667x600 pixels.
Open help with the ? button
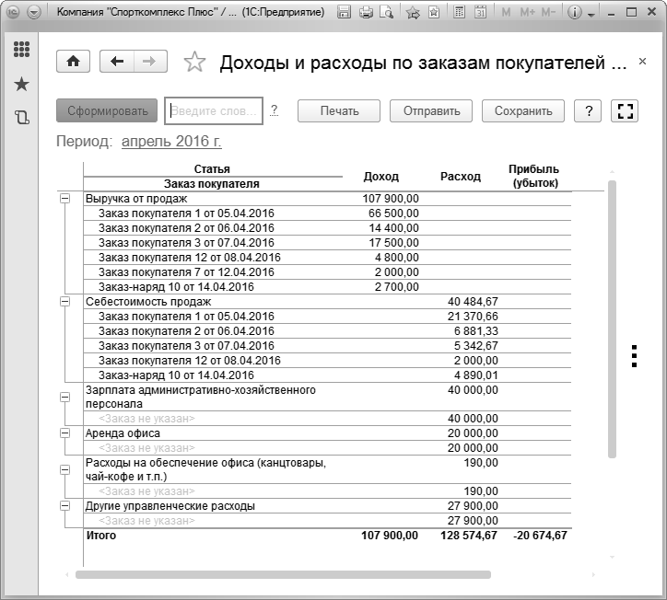588,111
